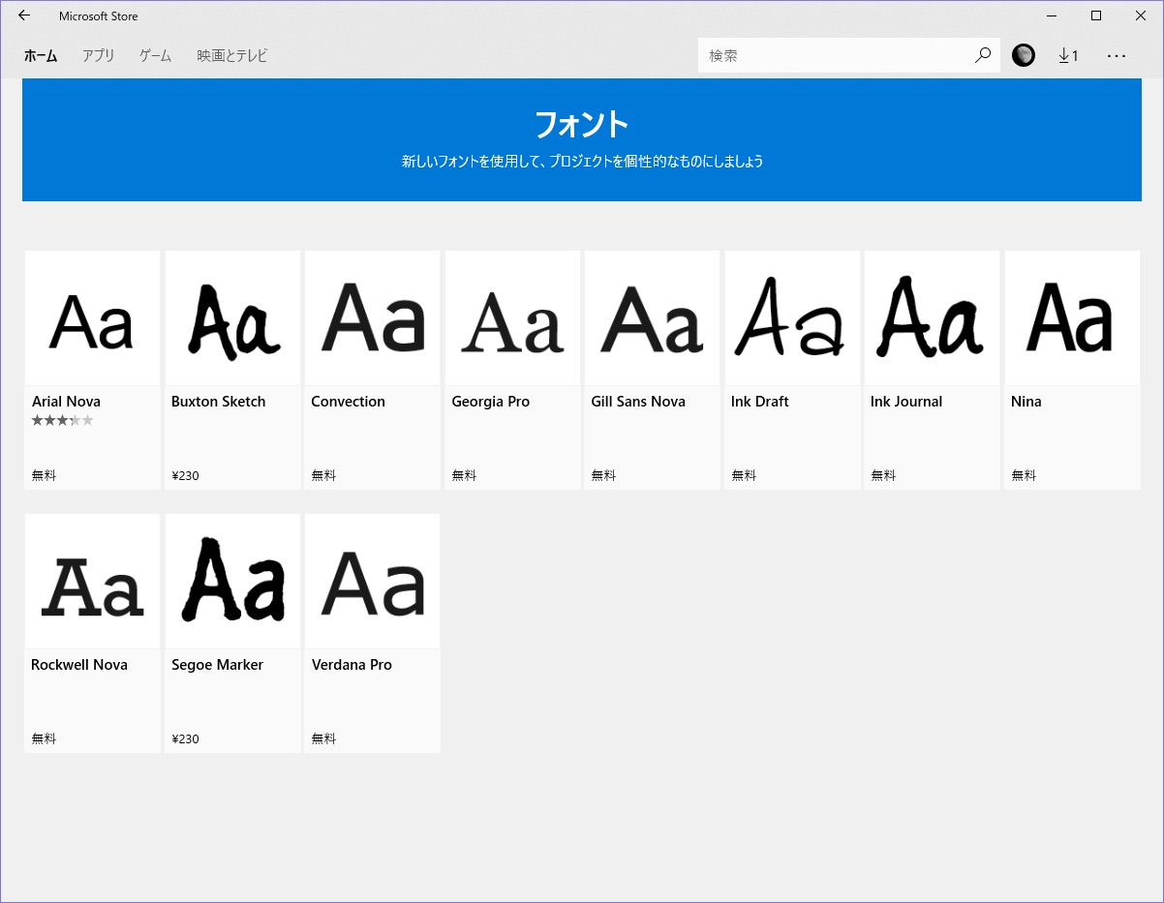
Task: Maximize the Microsoft Store window
Action: [x=1096, y=15]
